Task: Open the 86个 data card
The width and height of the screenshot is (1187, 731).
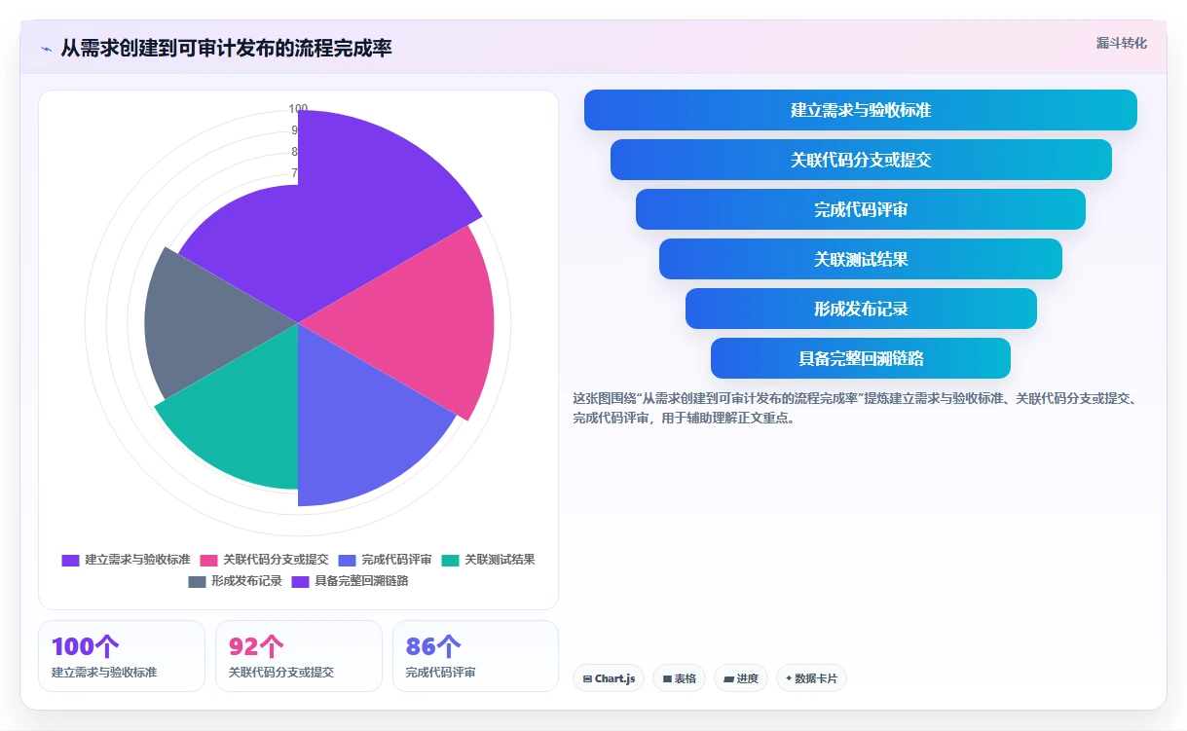Action: click(x=475, y=656)
